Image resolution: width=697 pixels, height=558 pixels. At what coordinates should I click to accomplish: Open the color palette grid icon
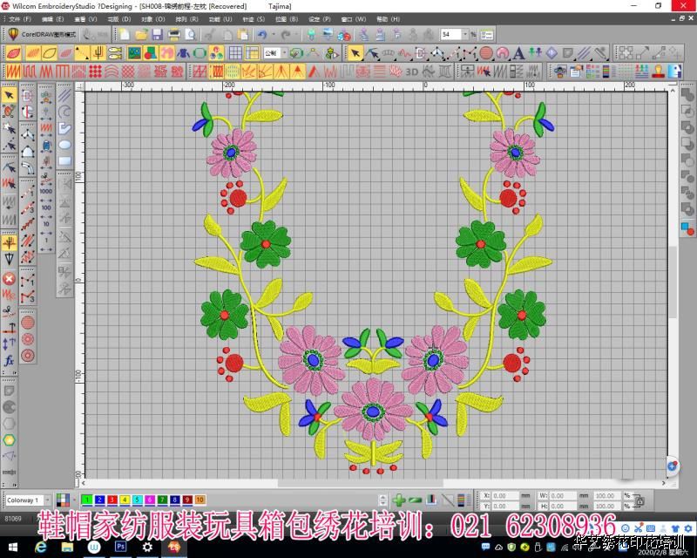[x=63, y=500]
